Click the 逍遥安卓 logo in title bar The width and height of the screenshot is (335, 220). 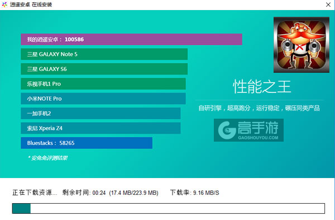[x=4, y=4]
